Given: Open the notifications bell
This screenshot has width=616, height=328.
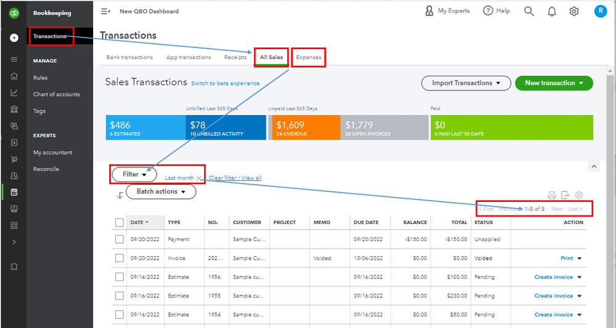Looking at the screenshot, I should pyautogui.click(x=552, y=11).
